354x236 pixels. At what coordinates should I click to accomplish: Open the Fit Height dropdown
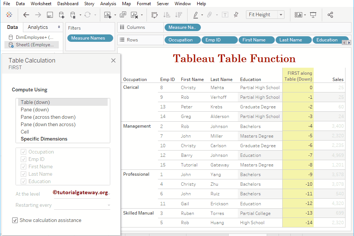point(280,14)
